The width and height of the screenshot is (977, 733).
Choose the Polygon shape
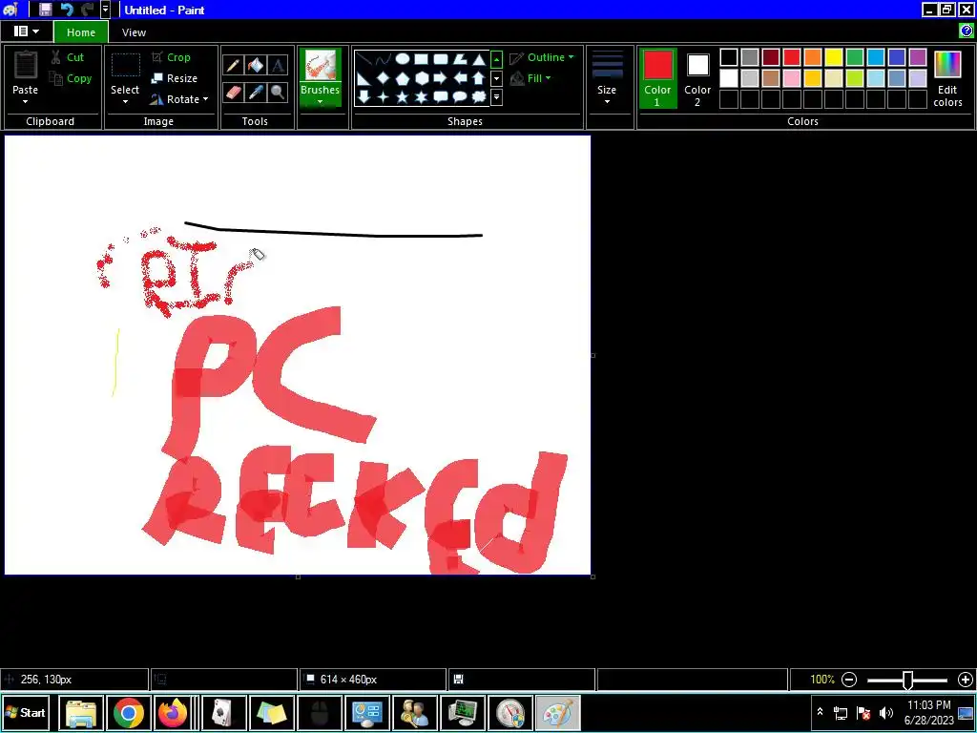click(460, 60)
